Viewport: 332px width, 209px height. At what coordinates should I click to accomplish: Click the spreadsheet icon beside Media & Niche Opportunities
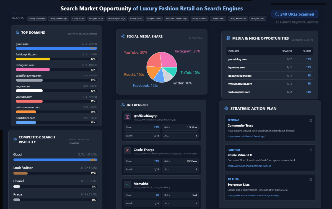[x=228, y=38]
